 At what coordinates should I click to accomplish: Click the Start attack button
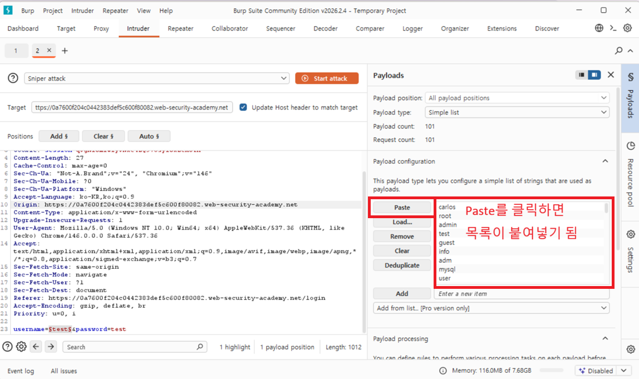coord(327,78)
